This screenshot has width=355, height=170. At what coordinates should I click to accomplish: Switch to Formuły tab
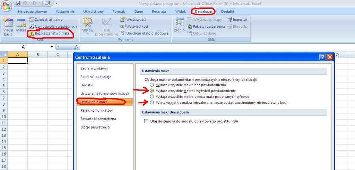[x=119, y=11]
